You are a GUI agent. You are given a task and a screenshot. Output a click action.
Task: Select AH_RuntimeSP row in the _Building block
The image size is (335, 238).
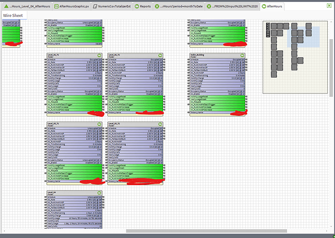pos(218,73)
